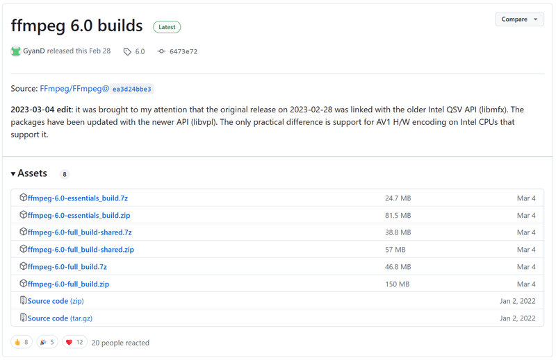Download ffmpeg-6.0-full_build.7z

[x=67, y=266]
